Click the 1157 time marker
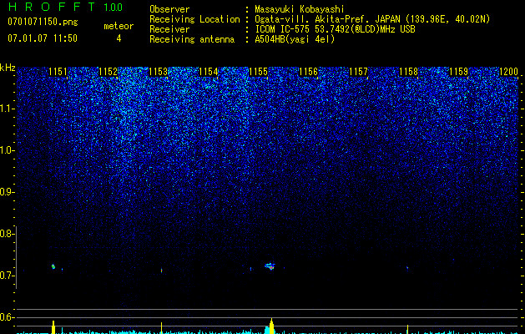525x334 pixels. [358, 72]
